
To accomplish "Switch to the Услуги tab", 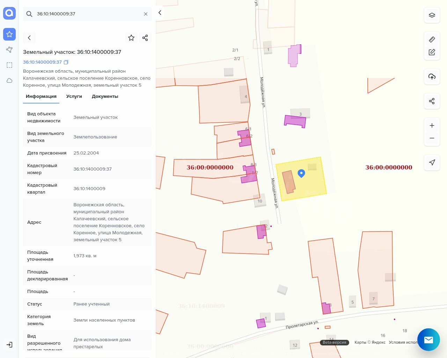I will [x=74, y=96].
